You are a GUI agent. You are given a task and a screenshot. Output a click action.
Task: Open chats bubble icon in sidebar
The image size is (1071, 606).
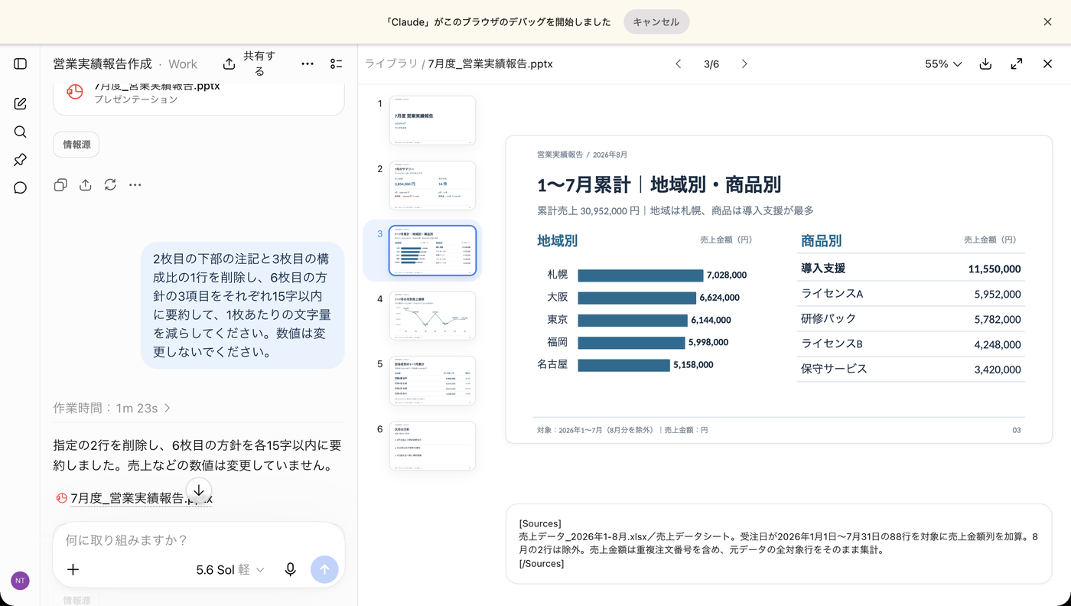tap(21, 187)
